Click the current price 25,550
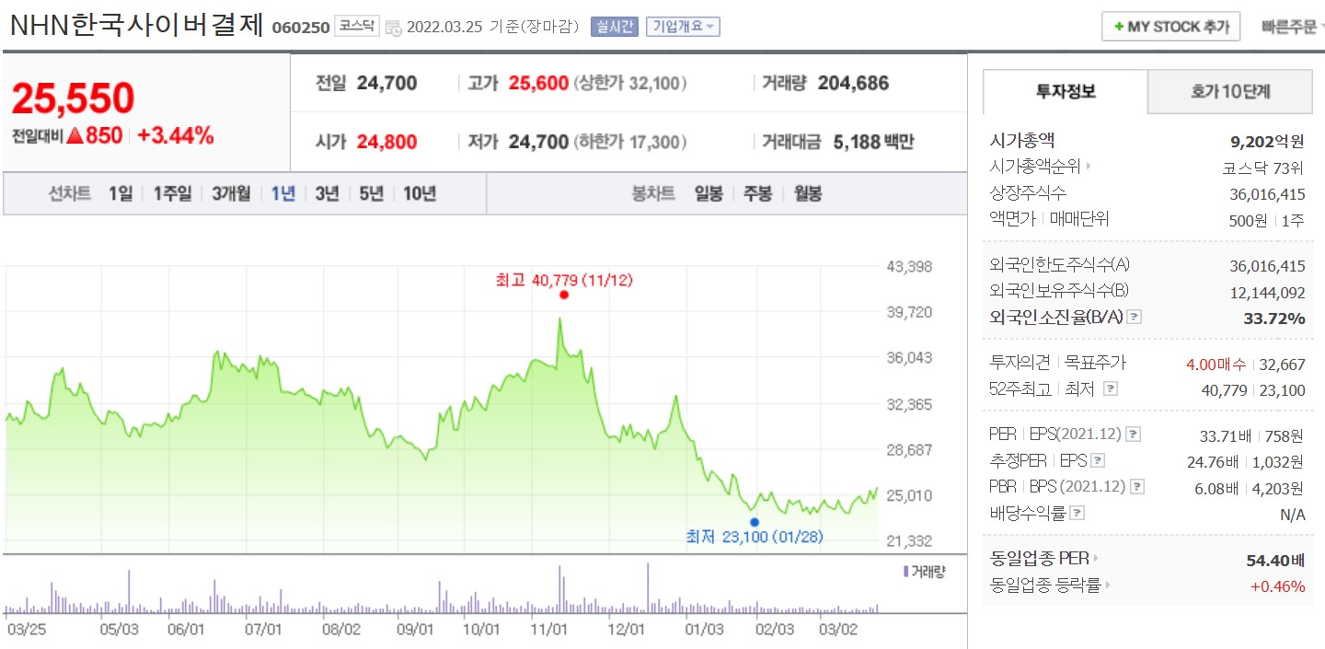Screen dimensions: 1325x649 74,99
